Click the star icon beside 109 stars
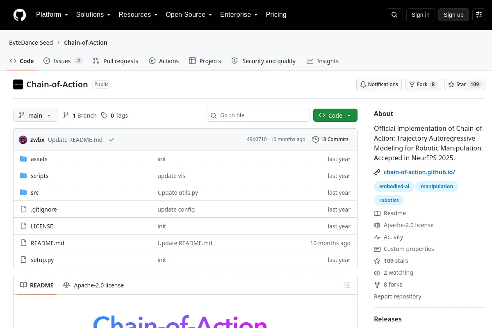This screenshot has width=492, height=328. [x=377, y=261]
